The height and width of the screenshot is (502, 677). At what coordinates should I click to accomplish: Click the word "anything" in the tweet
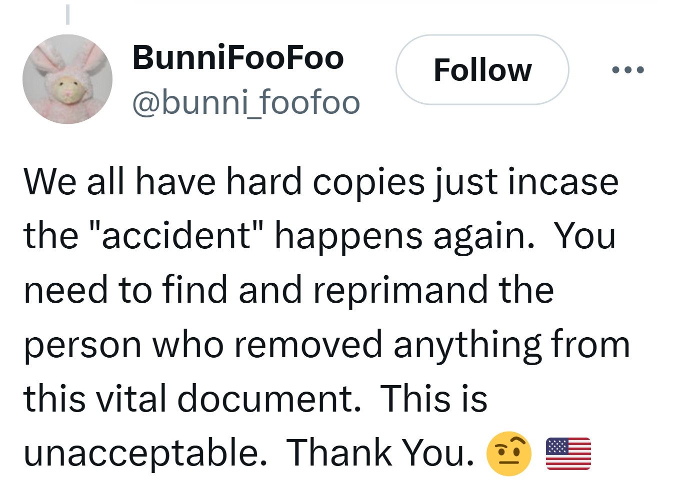pyautogui.click(x=467, y=345)
